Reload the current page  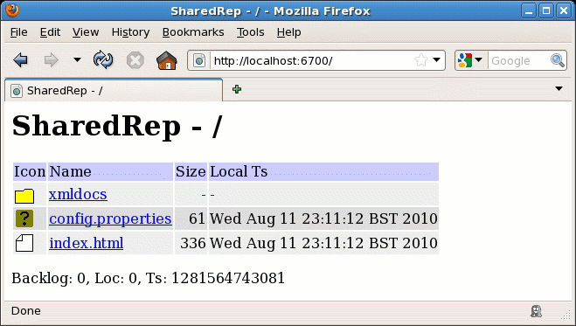(x=103, y=59)
